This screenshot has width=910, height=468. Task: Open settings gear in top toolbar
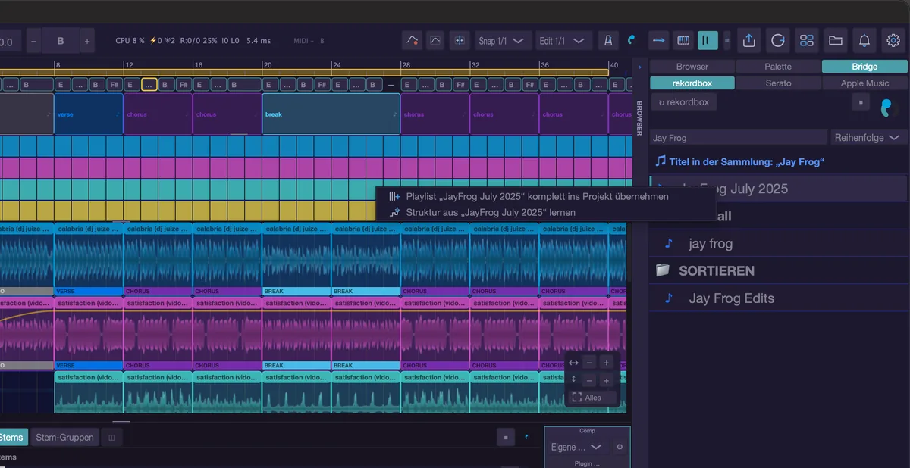pos(893,41)
